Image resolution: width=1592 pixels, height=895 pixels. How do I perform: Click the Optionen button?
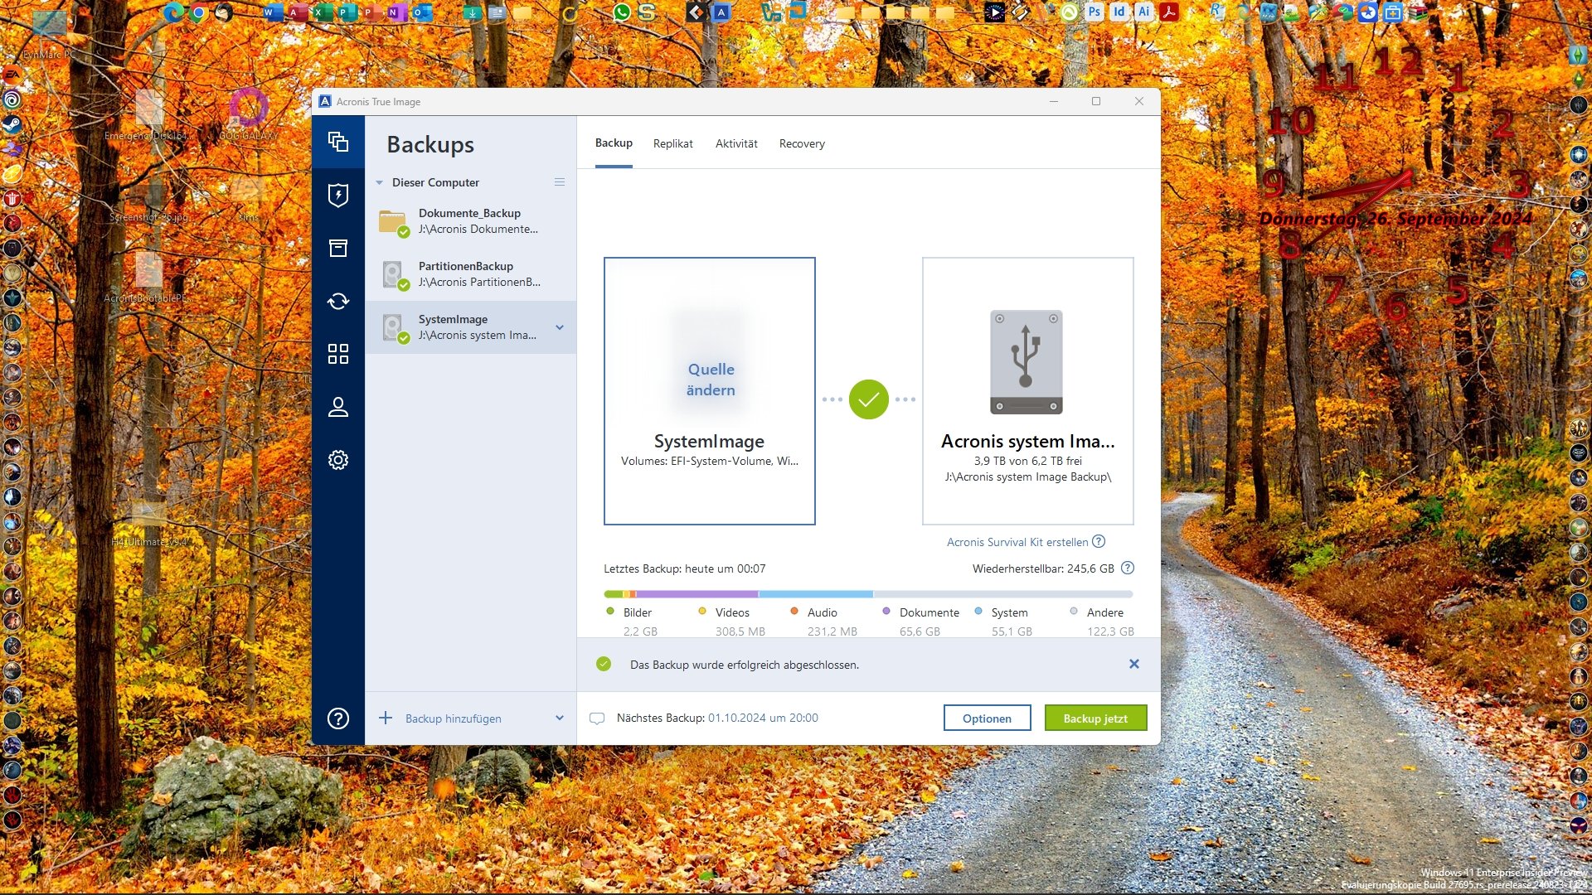click(987, 718)
